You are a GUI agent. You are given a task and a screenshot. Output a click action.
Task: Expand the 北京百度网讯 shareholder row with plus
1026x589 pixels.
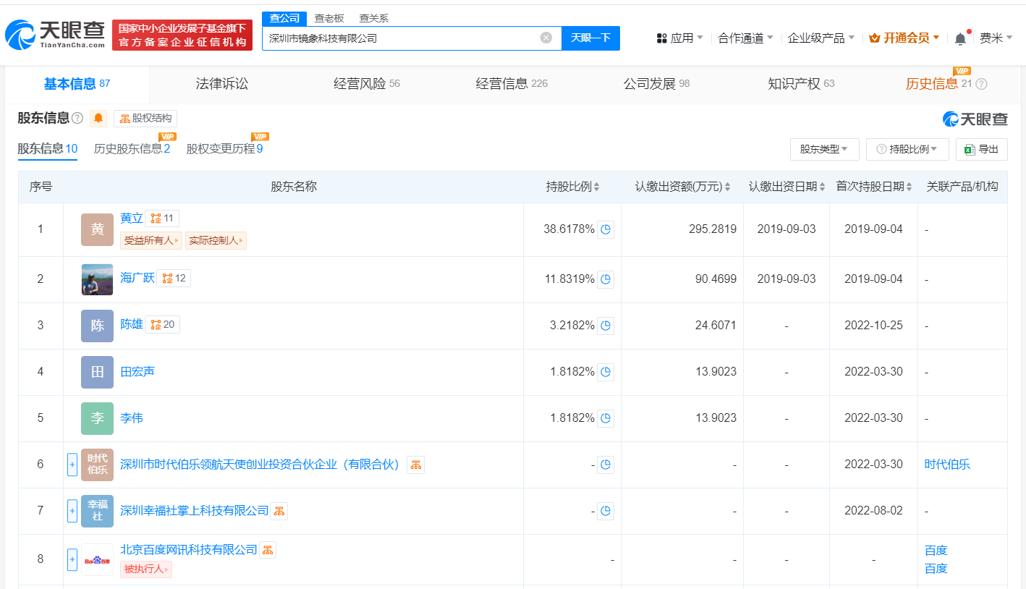click(72, 559)
